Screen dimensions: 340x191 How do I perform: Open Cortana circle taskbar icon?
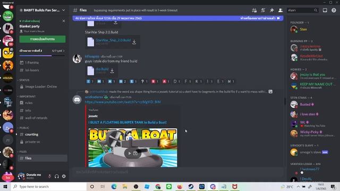(x=92, y=186)
